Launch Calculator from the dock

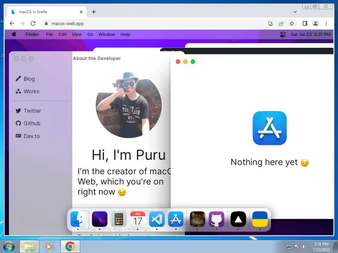point(118,219)
